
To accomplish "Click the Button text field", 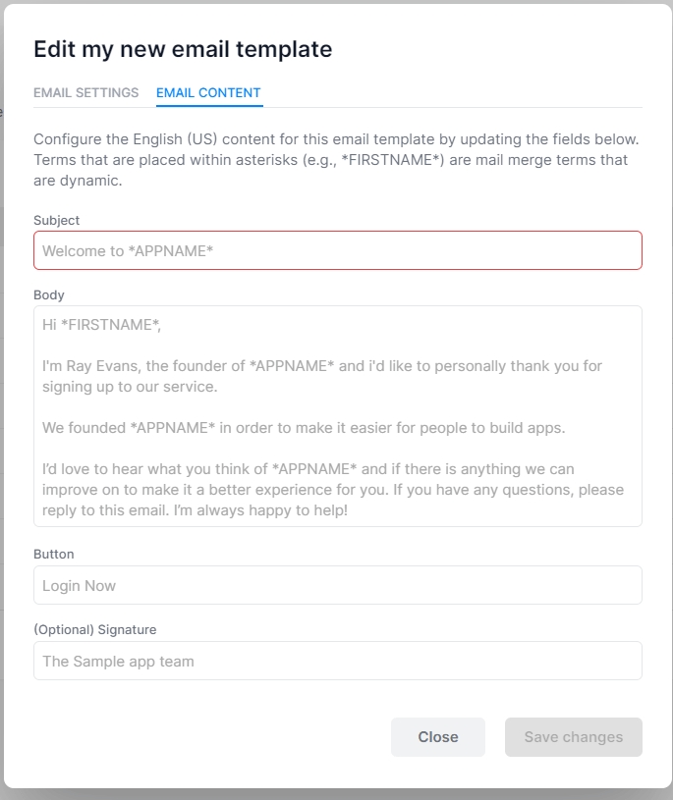I will tap(337, 585).
